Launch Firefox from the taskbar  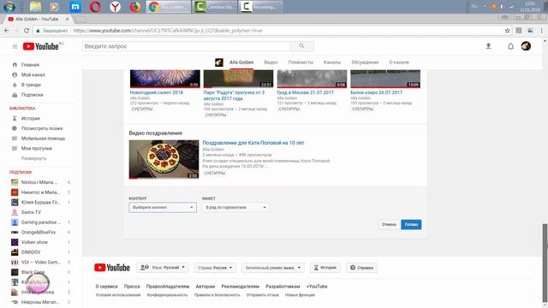coord(135,7)
